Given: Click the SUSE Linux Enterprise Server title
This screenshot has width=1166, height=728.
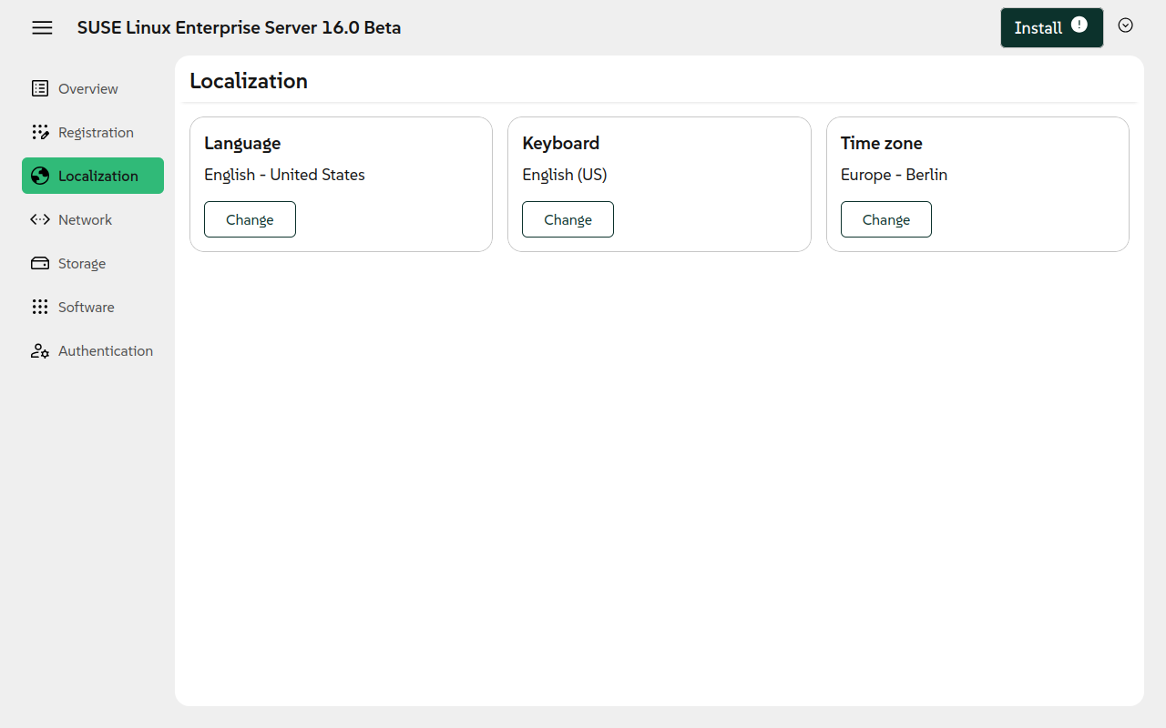Looking at the screenshot, I should click(239, 27).
